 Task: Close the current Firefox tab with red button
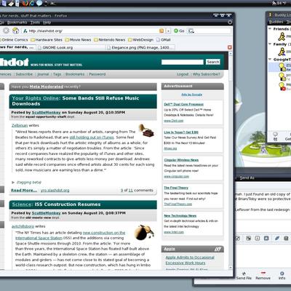[x=230, y=47]
